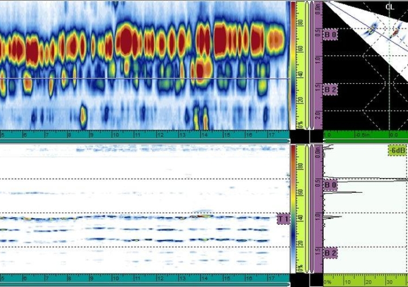The image size is (408, 287).
Task: Click the -6dB label in the A-scan view
Action: (x=397, y=150)
